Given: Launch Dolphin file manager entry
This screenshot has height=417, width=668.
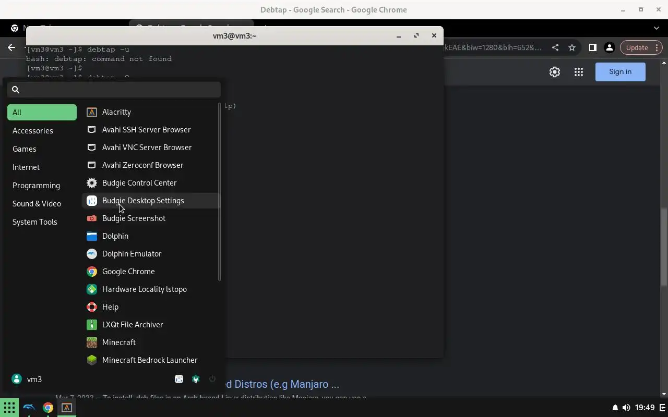Looking at the screenshot, I should click(151, 236).
